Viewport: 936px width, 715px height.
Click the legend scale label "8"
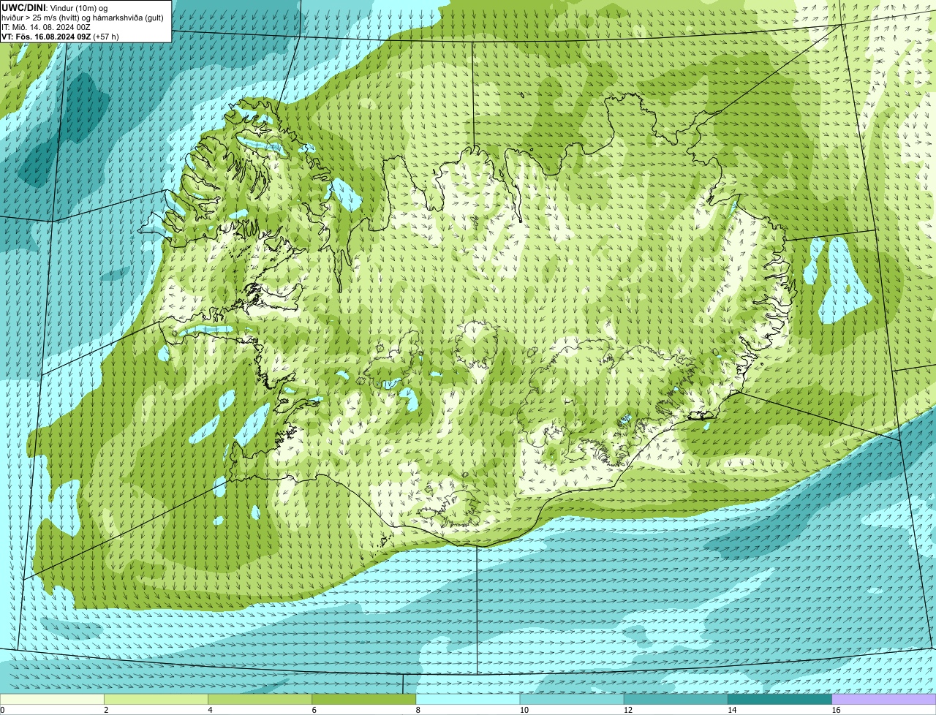point(418,710)
